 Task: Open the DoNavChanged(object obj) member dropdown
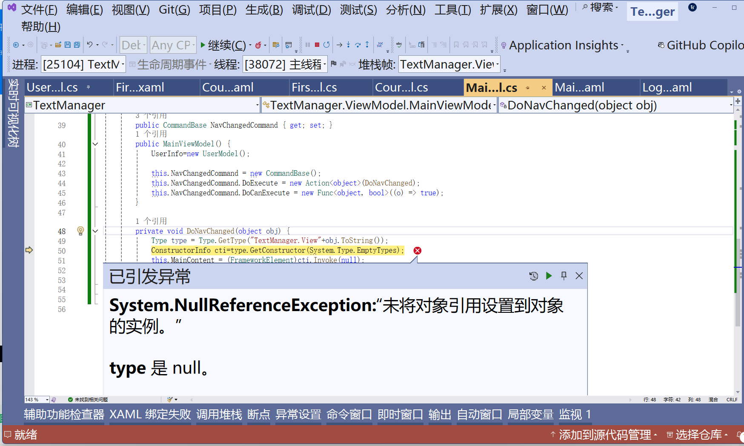click(615, 105)
